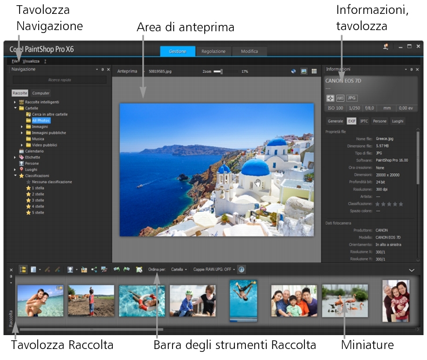Toggle preview mode icon above image
Image resolution: width=427 pixels, height=360 pixels.
coord(304,71)
